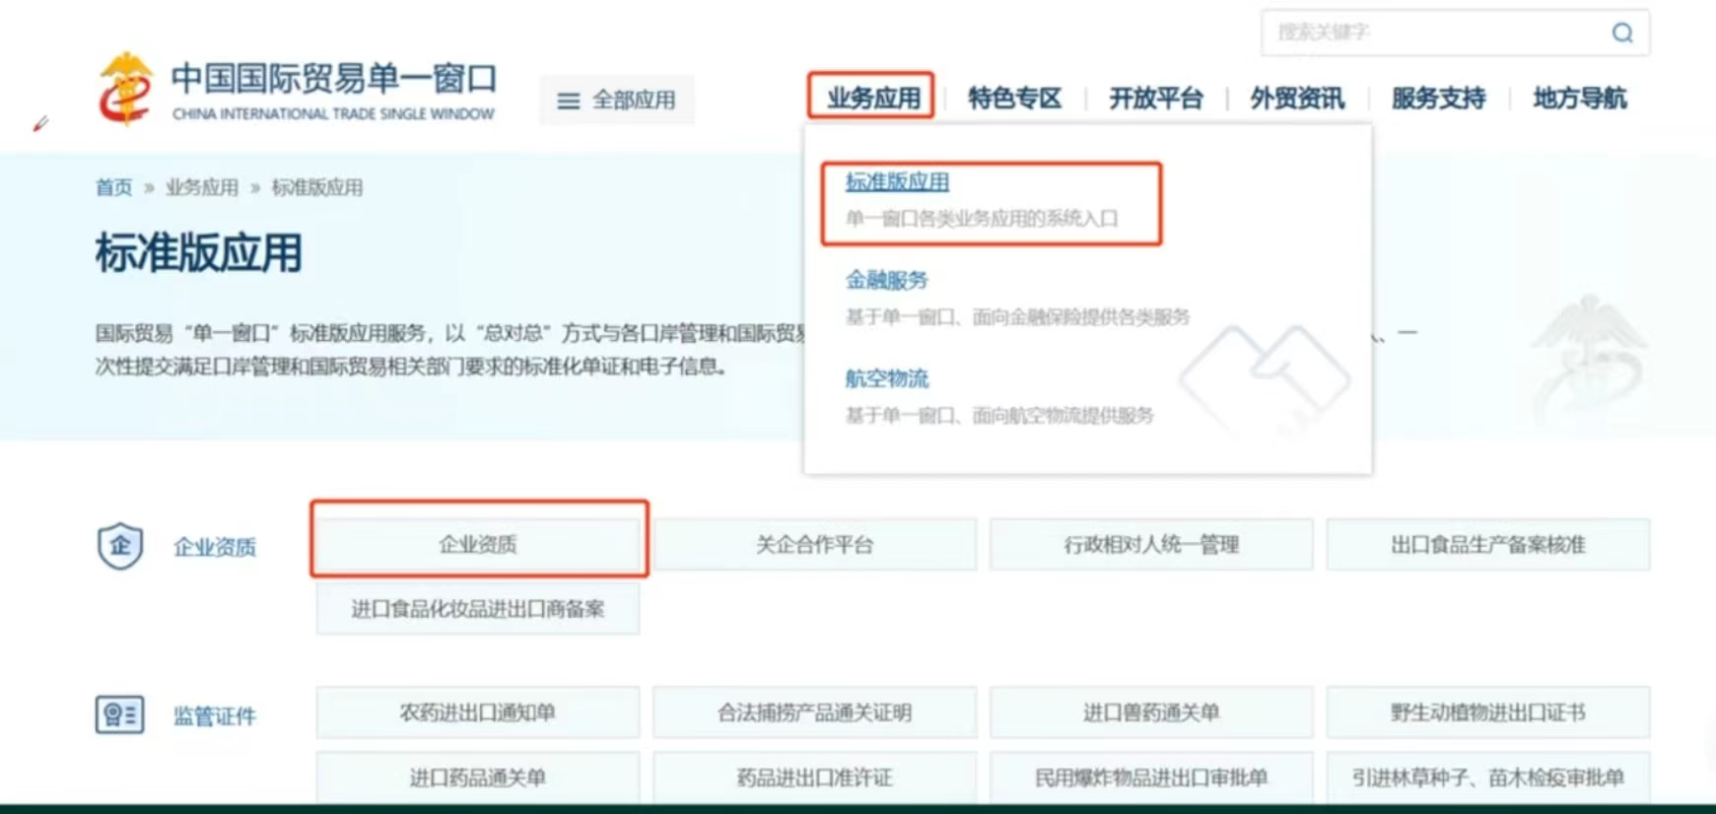Screen dimensions: 1716x814
Task: Open the 地方导航 menu
Action: tap(1579, 99)
